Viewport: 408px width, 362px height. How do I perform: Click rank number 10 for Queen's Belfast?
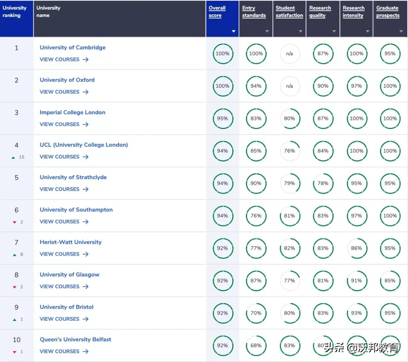(x=16, y=340)
